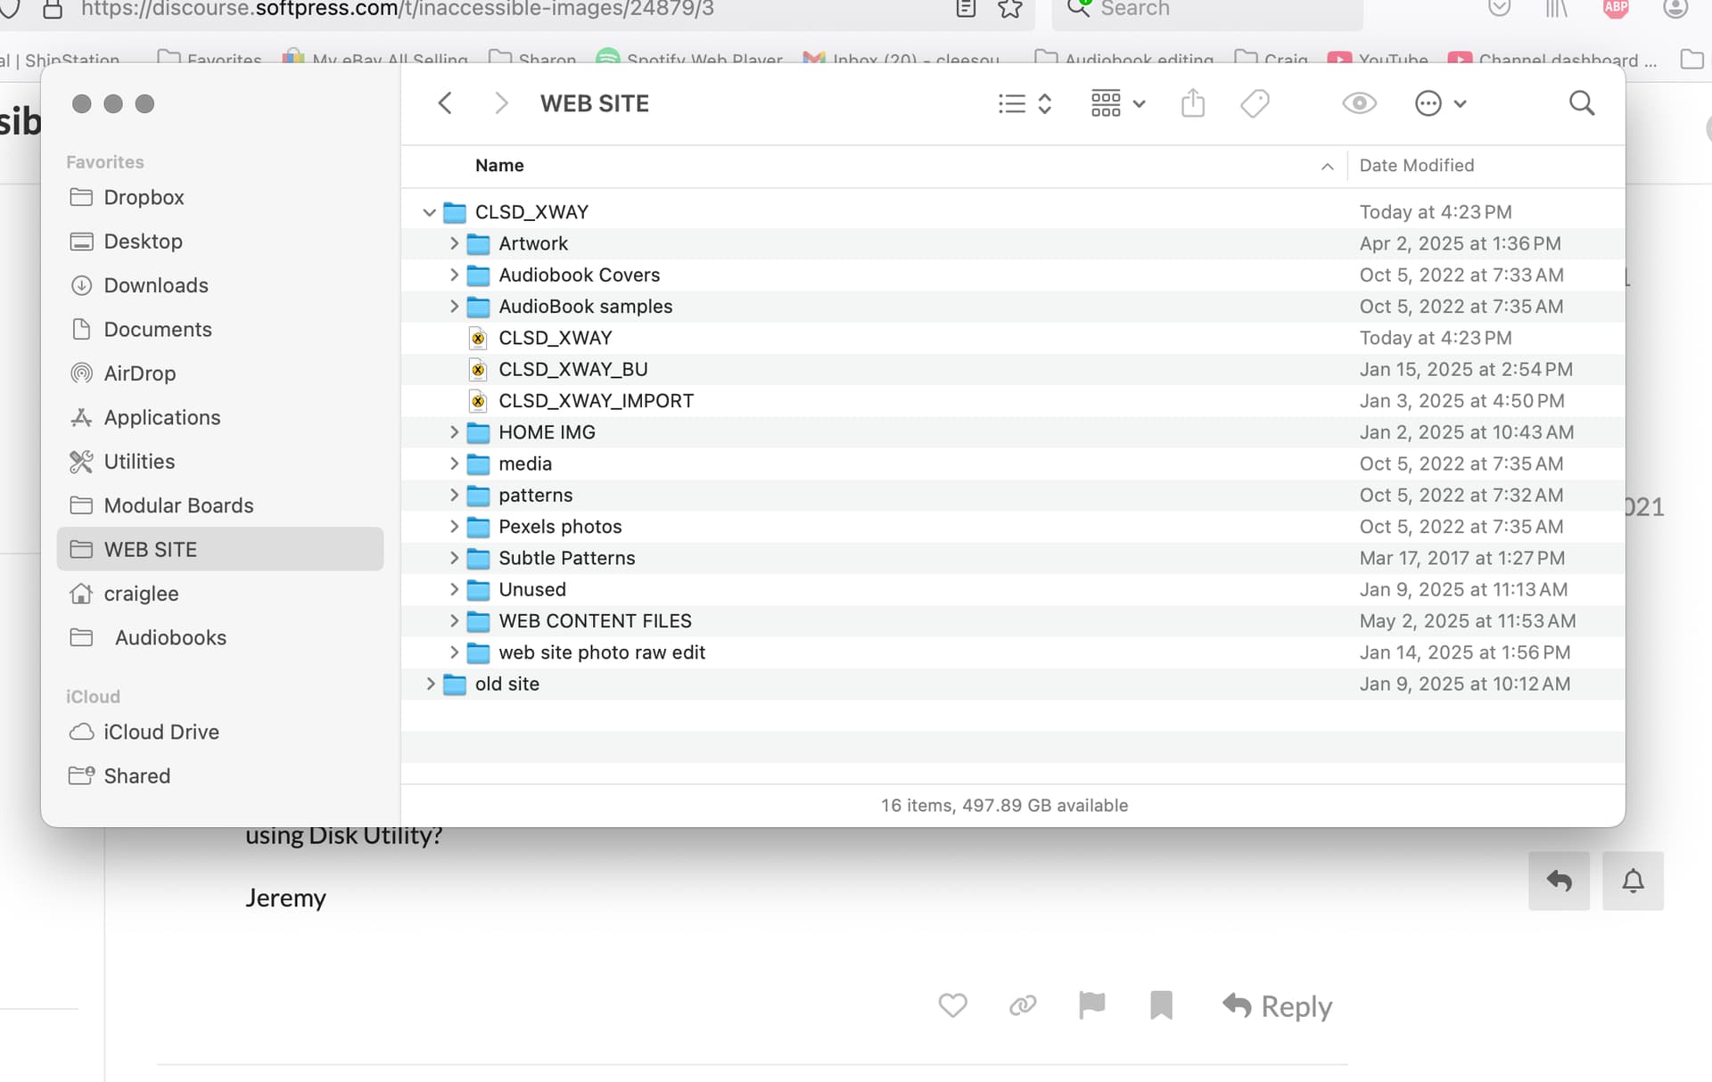Expand web site photo raw edit folder

tap(454, 652)
